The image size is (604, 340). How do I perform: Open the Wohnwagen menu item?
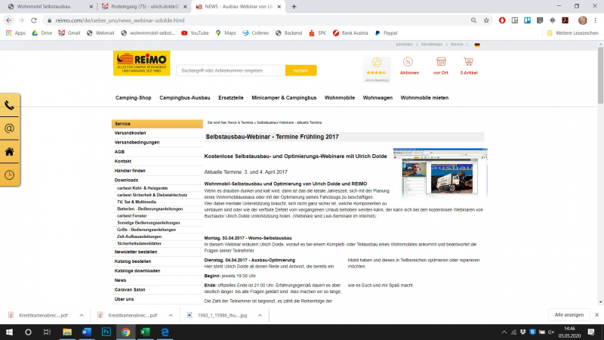point(377,98)
